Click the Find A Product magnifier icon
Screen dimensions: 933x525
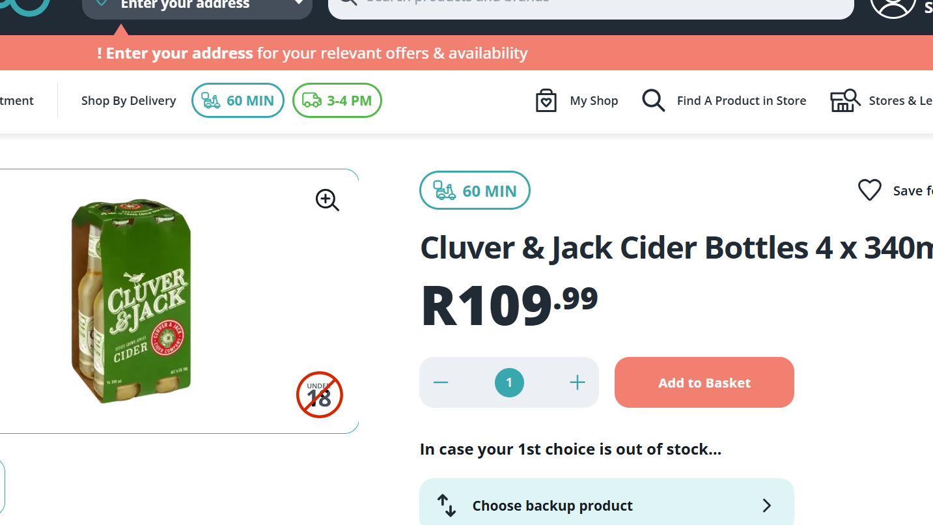click(x=653, y=101)
